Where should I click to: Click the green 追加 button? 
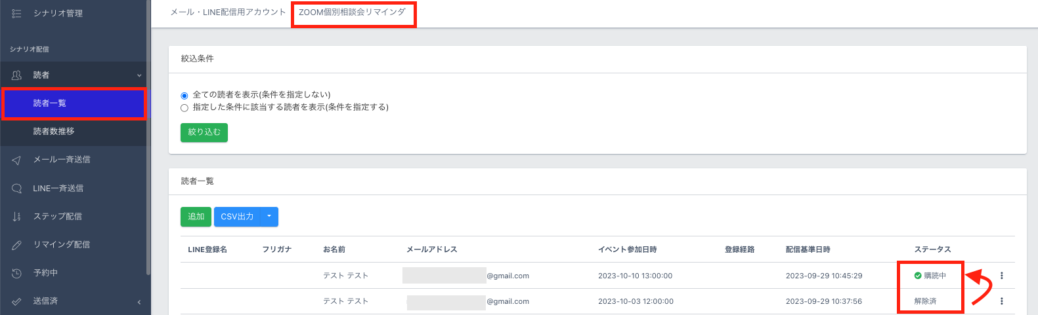click(x=196, y=217)
